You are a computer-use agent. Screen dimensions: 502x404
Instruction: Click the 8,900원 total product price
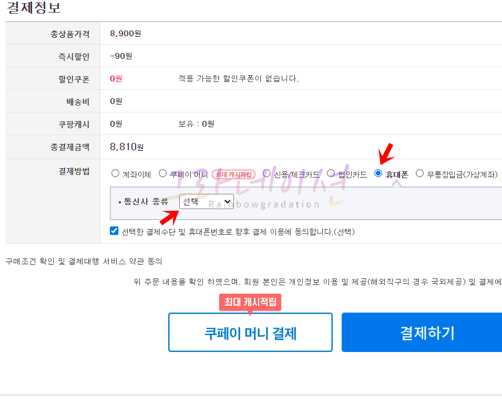coord(125,33)
